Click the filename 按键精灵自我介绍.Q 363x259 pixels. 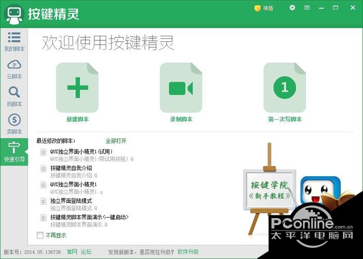pos(74,175)
